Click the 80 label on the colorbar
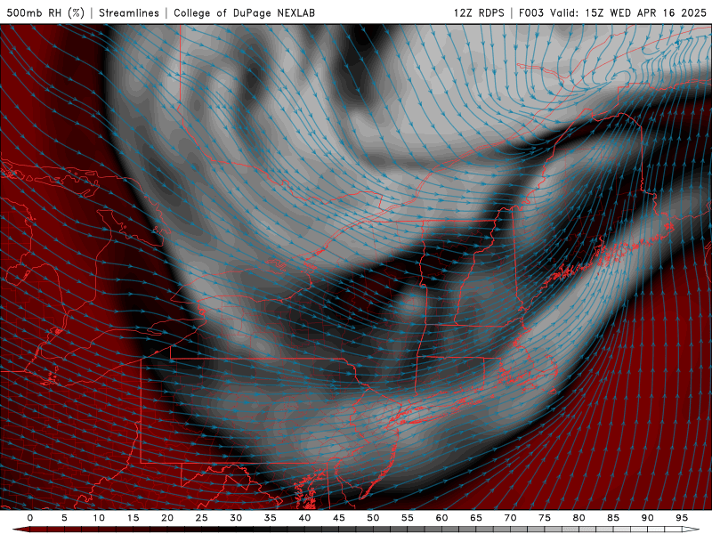712x534 pixels. coord(579,518)
